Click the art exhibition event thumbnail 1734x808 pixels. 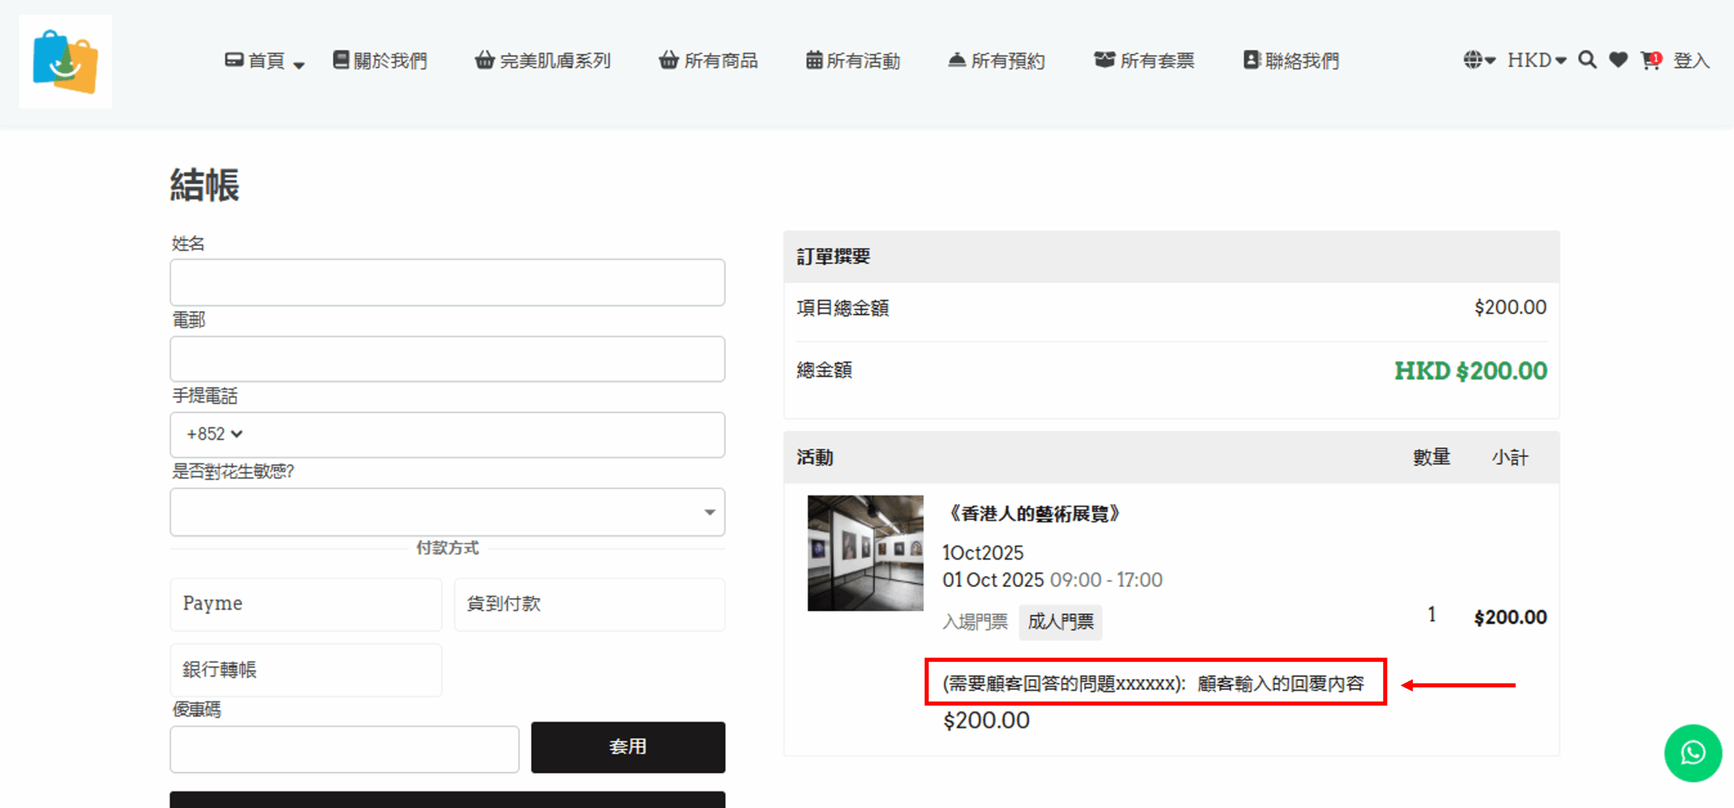click(865, 553)
